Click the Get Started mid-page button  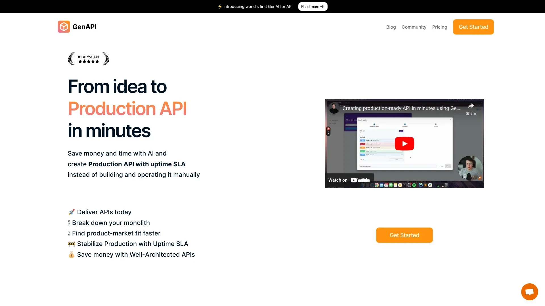click(x=404, y=235)
